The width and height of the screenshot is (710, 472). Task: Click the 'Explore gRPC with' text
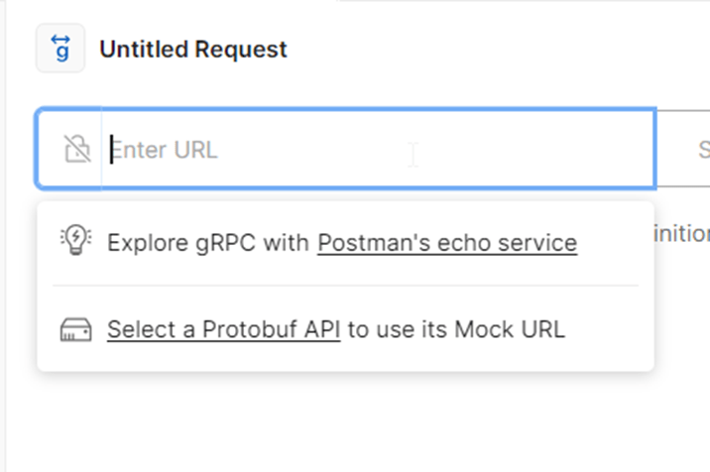point(208,243)
